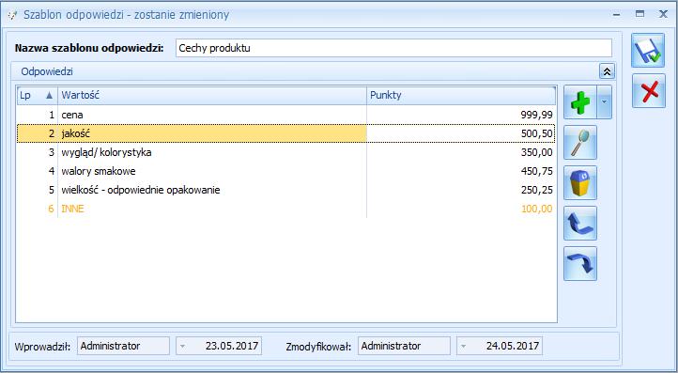Viewport: 678px width, 373px height.
Task: Move answer down with blue down arrow
Action: click(580, 263)
